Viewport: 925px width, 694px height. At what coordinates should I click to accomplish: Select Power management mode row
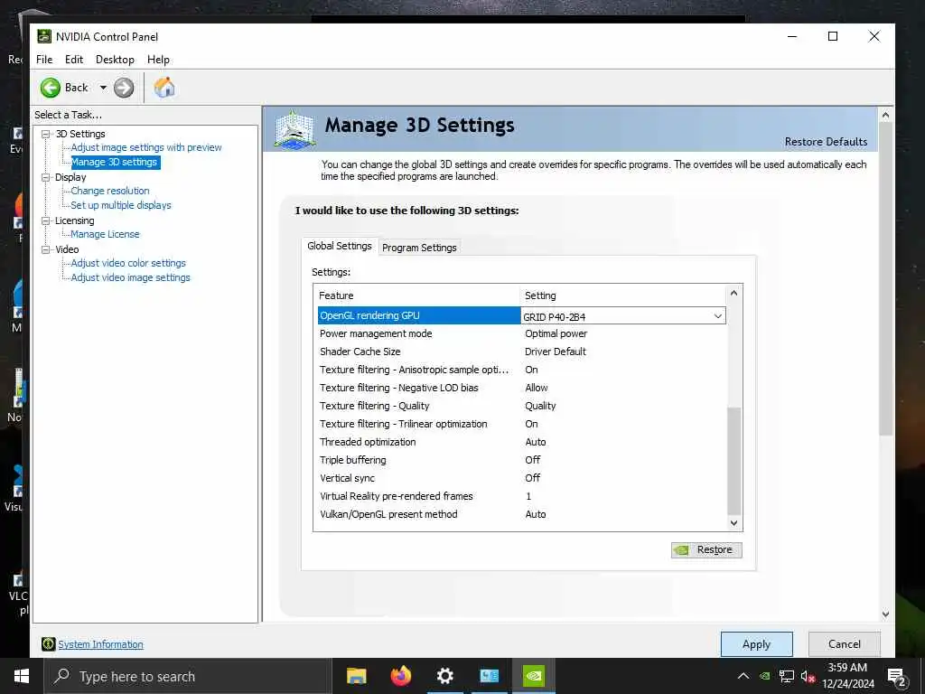click(x=522, y=334)
